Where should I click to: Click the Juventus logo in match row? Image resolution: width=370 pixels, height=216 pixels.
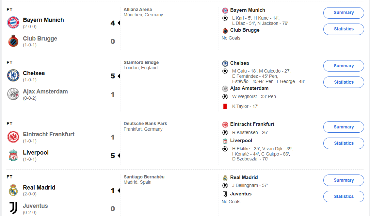click(13, 208)
